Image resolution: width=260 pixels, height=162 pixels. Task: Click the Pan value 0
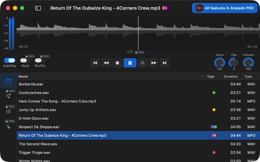(x=234, y=69)
